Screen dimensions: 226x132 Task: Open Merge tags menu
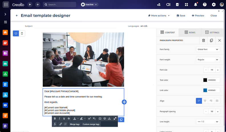pyautogui.click(x=75, y=124)
